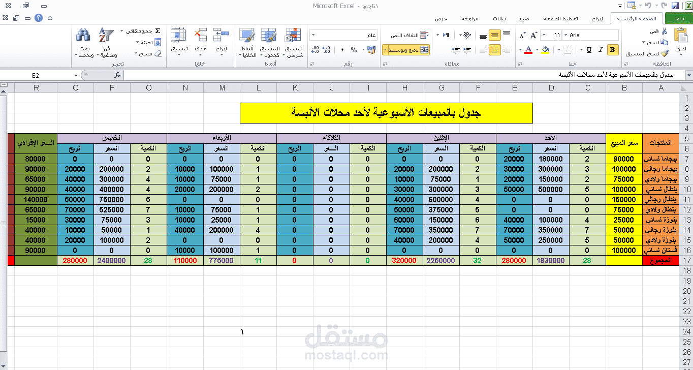Click the Save icon in quick access toolbar

click(675, 6)
